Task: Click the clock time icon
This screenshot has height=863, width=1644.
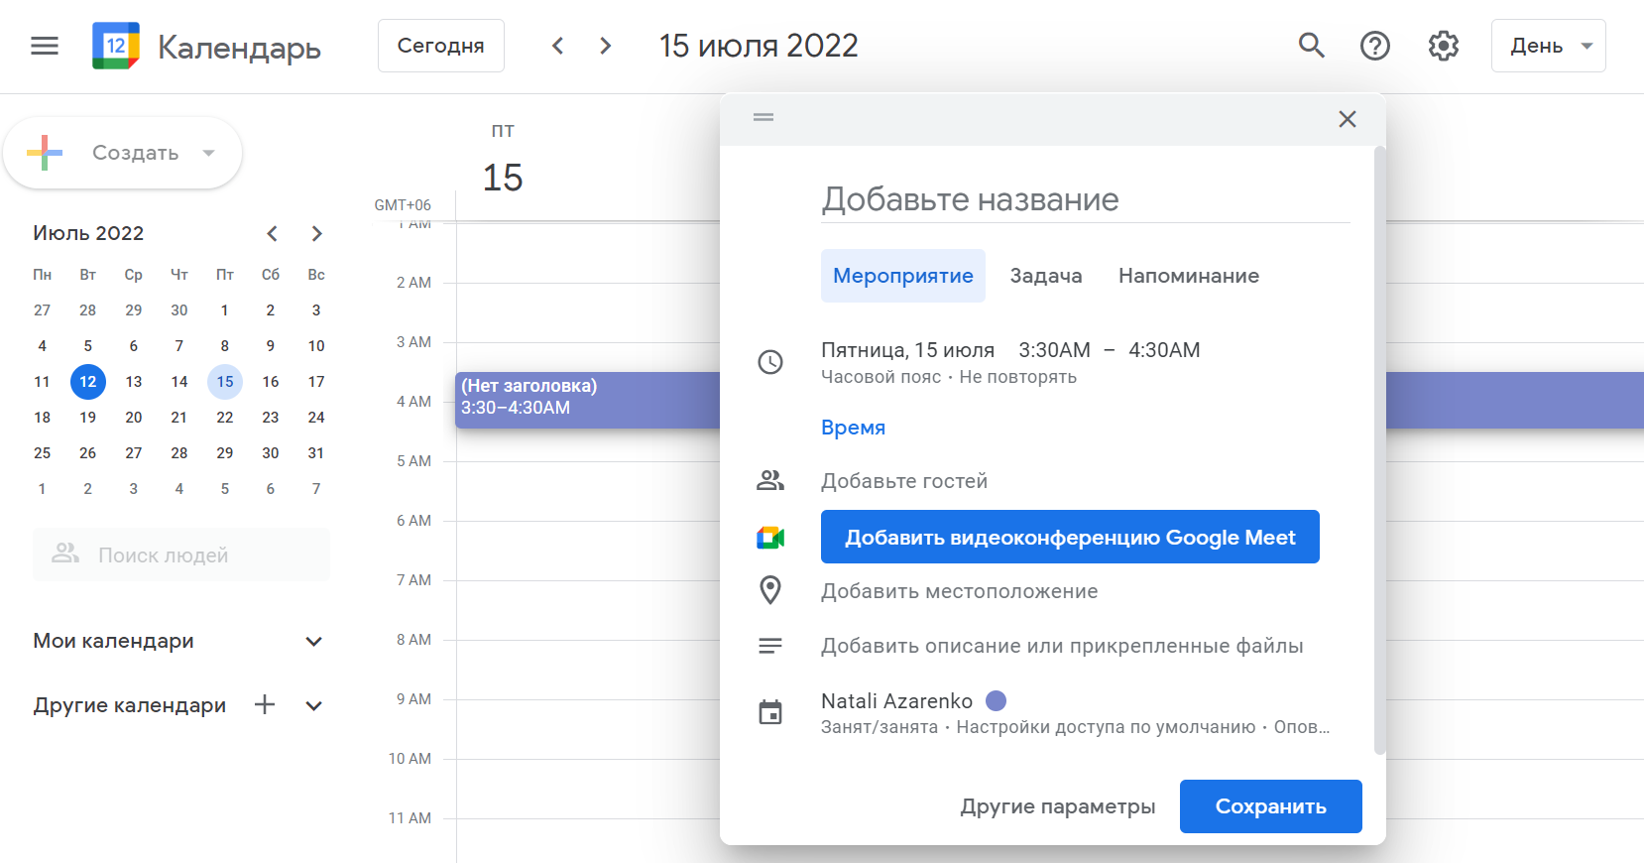Action: pyautogui.click(x=770, y=362)
